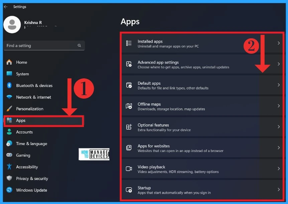Click the Default apps icon

click(129, 85)
